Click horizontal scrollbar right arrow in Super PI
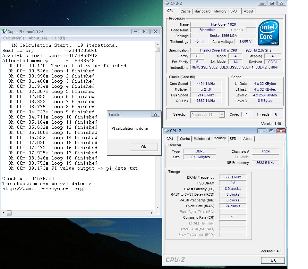Screen dimensions: 308x269 (152, 213)
